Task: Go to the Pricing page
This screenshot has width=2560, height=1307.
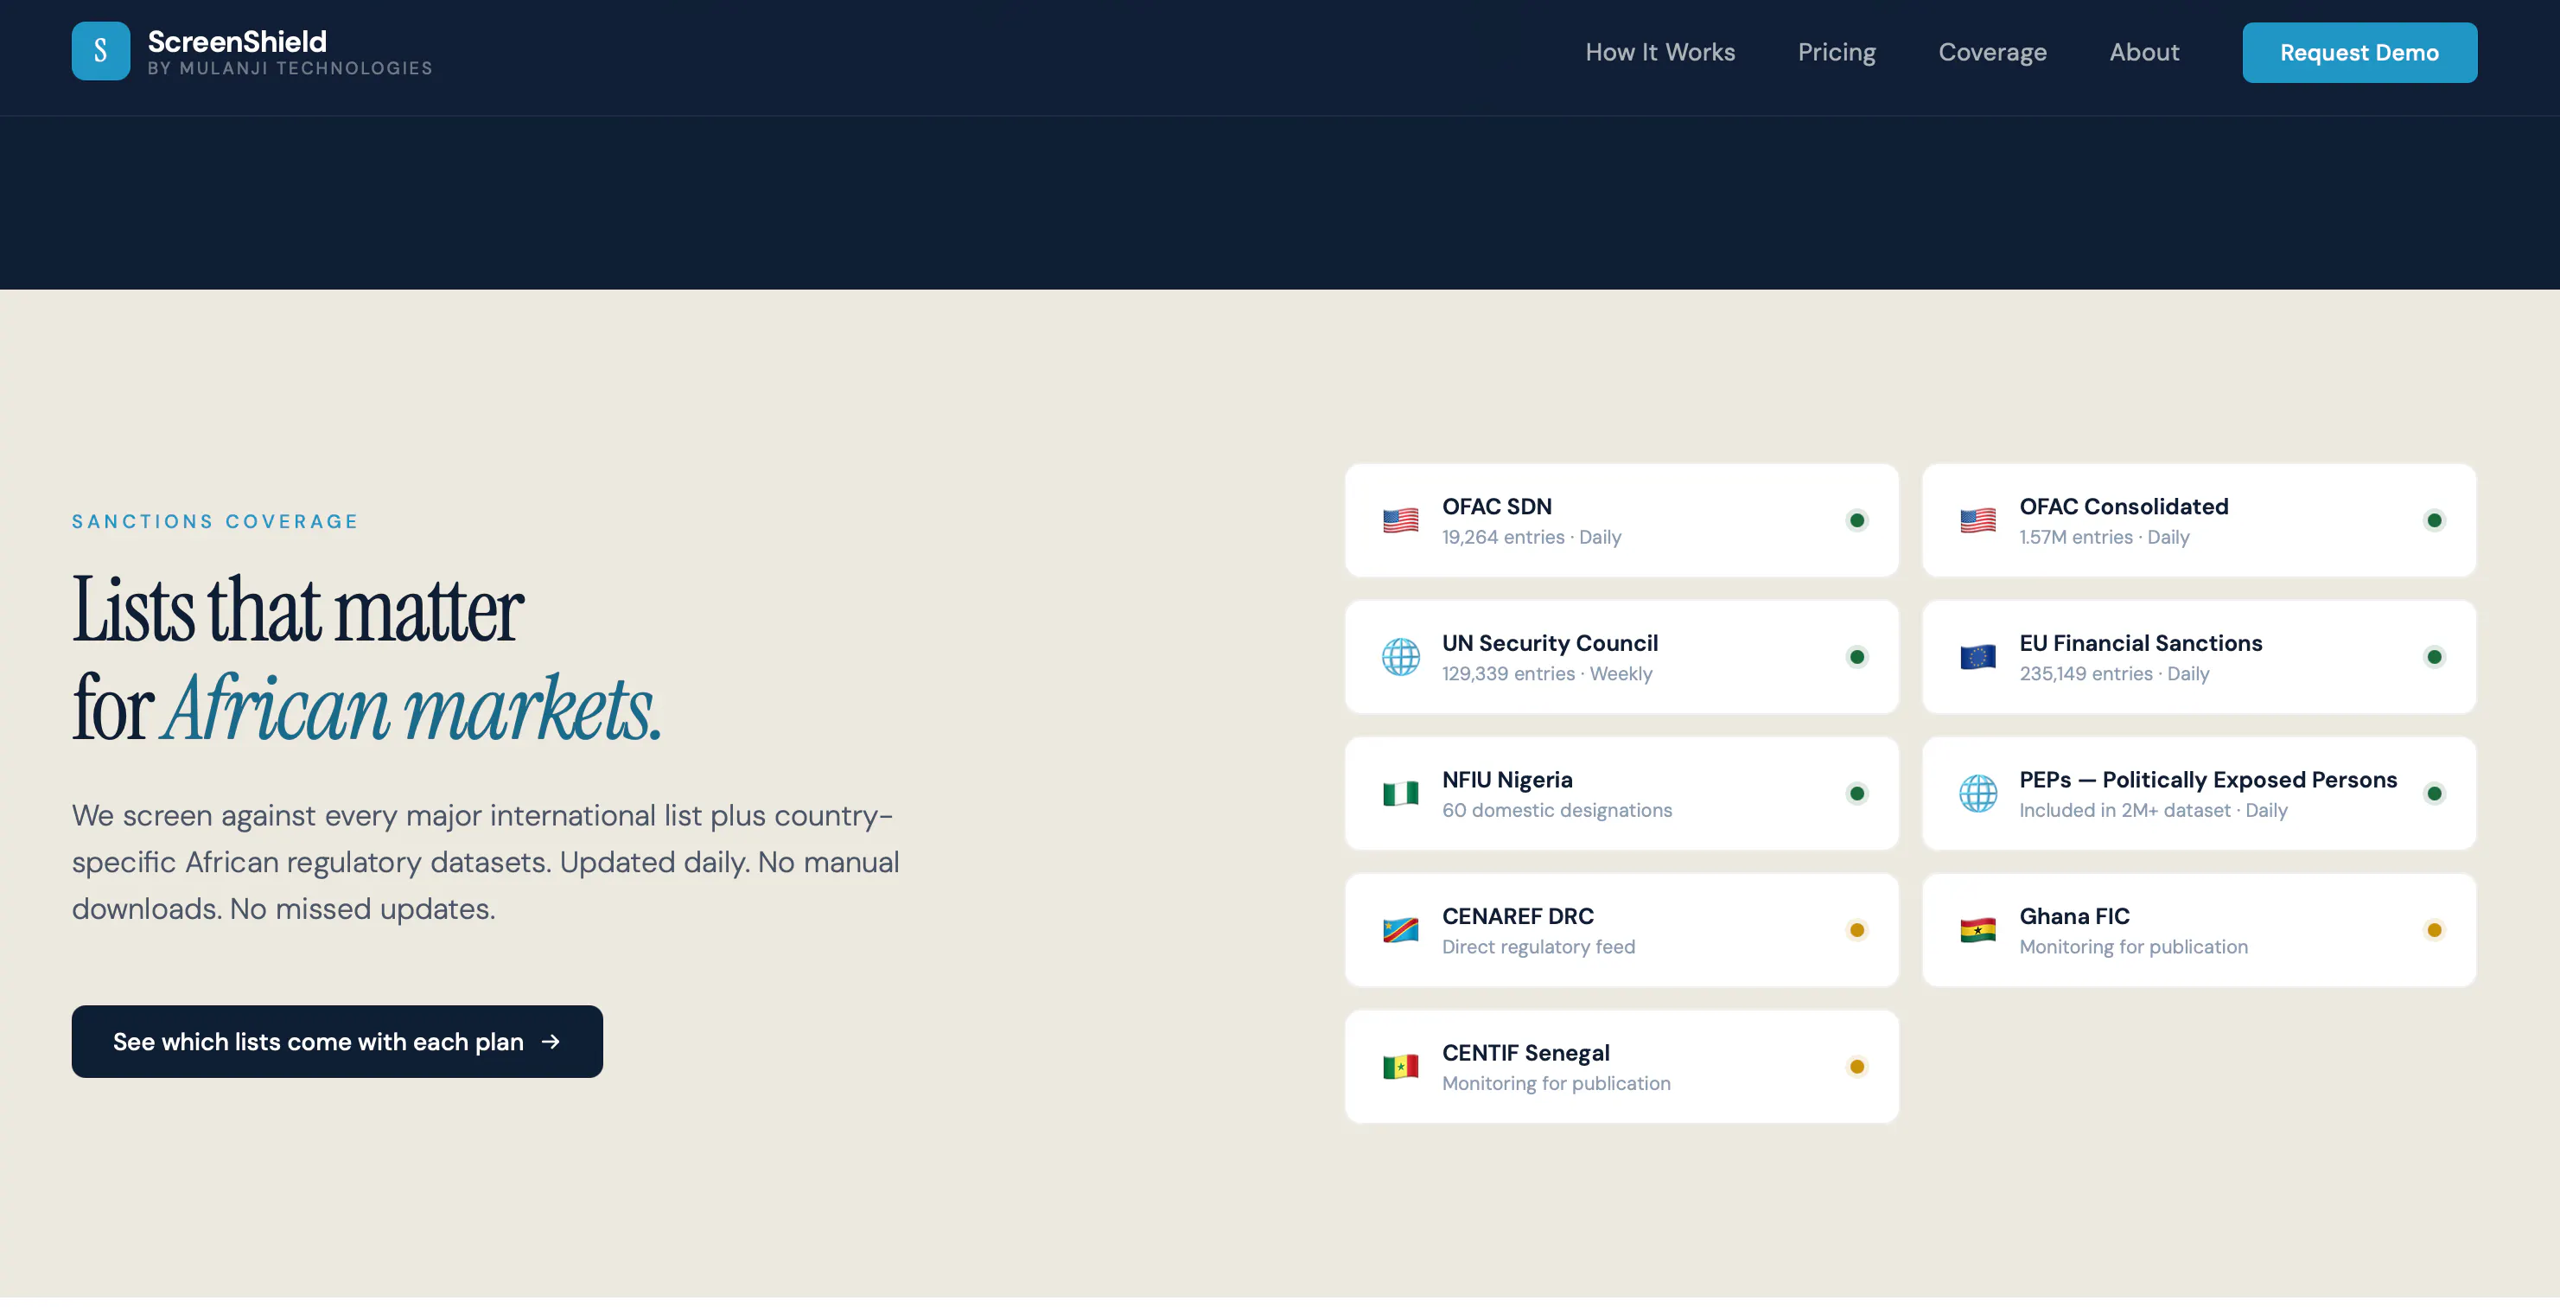Action: coord(1837,52)
